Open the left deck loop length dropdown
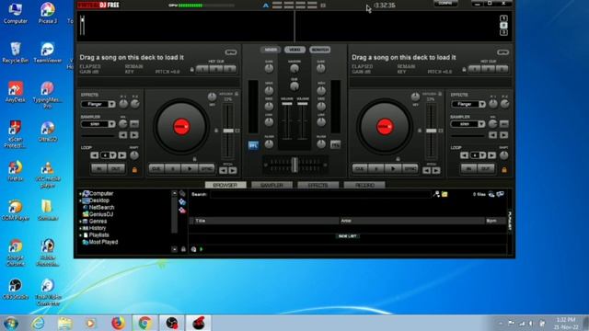The width and height of the screenshot is (589, 331). [x=112, y=155]
